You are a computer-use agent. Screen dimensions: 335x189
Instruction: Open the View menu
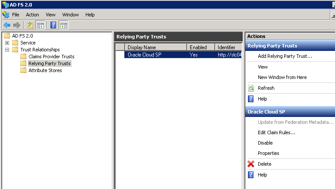tap(50, 15)
